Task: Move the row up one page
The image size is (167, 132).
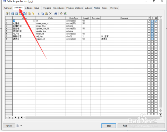Action: 10,118
